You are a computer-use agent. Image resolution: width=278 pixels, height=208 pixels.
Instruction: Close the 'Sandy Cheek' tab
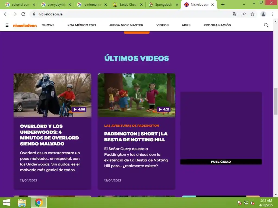(141, 5)
